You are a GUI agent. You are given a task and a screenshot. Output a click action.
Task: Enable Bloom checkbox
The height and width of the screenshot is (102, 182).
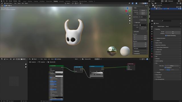[x=156, y=41]
